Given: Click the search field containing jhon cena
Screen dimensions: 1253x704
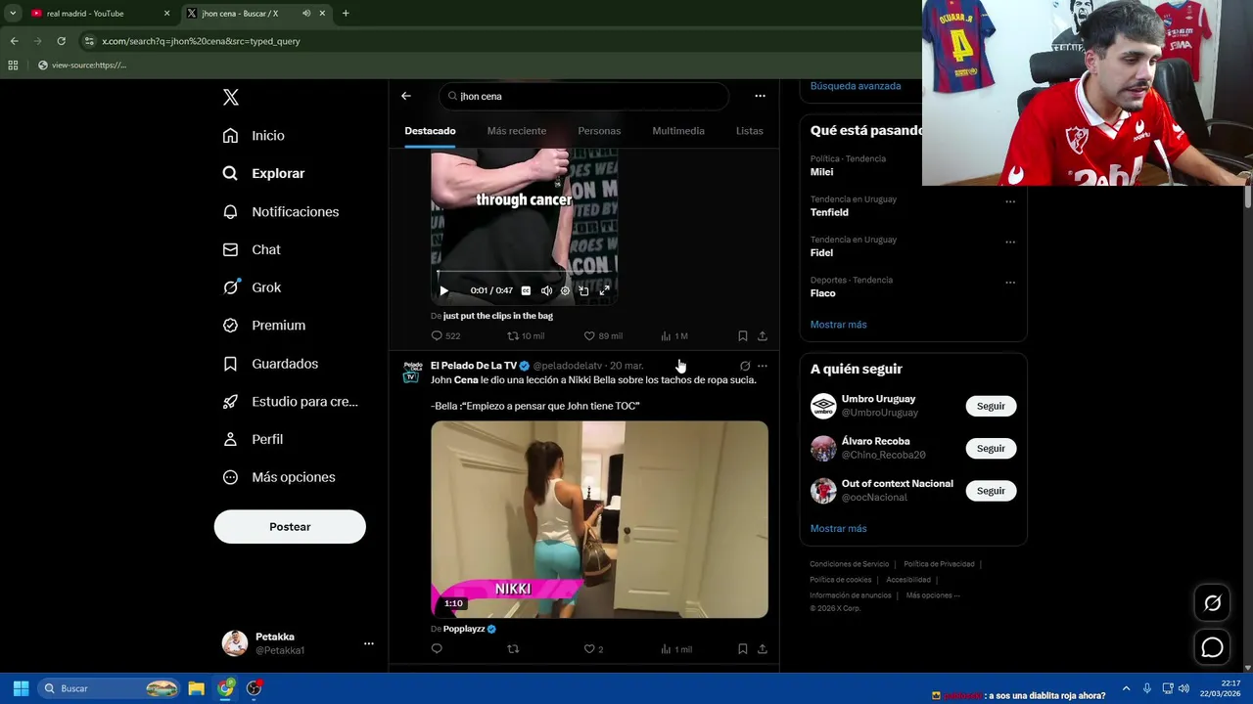Looking at the screenshot, I should click(x=584, y=96).
